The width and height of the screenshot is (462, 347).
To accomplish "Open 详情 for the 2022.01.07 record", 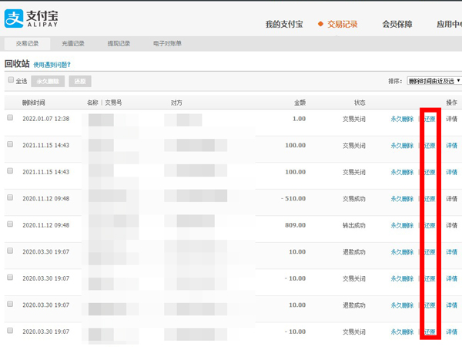I will (451, 120).
